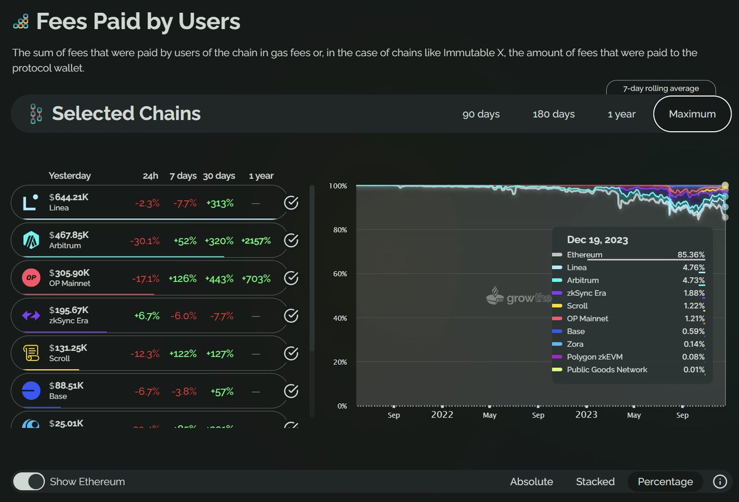Click the Base chain blue logo icon
Image resolution: width=739 pixels, height=502 pixels.
click(x=31, y=391)
